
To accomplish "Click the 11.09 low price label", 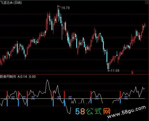I will pos(115,71).
